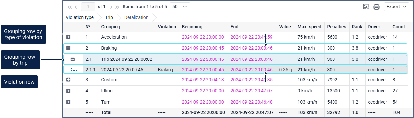Collapse the Braking grouping row

pos(68,48)
